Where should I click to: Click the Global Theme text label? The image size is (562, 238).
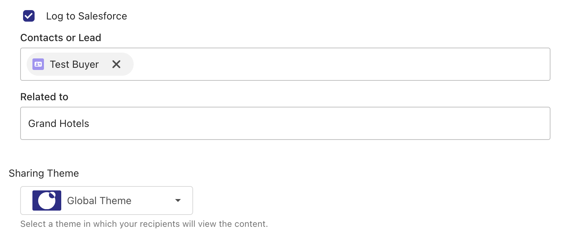pyautogui.click(x=99, y=200)
